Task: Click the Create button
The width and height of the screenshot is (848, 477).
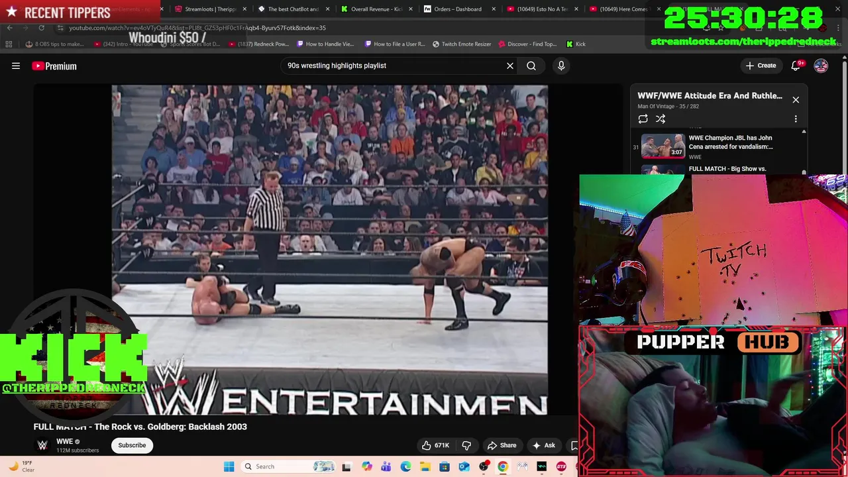Action: pyautogui.click(x=761, y=66)
